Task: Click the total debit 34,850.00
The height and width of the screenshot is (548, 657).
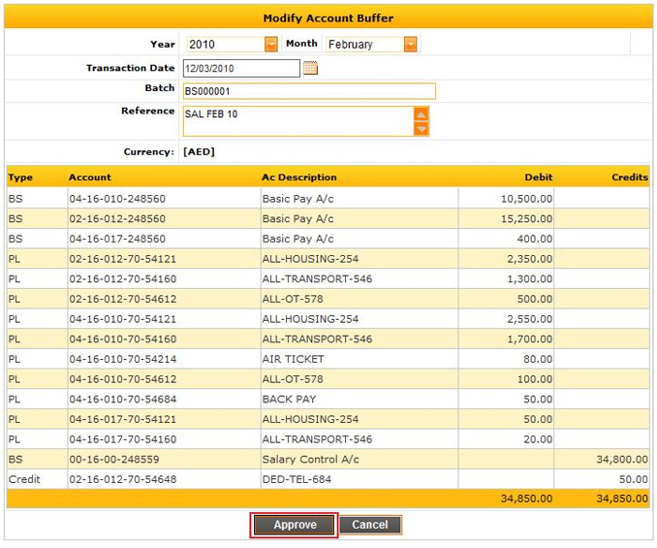Action: click(x=527, y=499)
